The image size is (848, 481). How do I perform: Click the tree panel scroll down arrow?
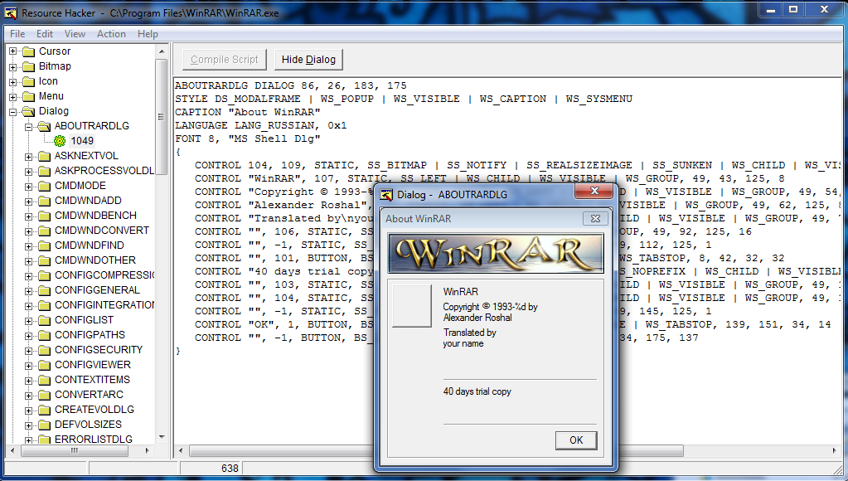162,437
